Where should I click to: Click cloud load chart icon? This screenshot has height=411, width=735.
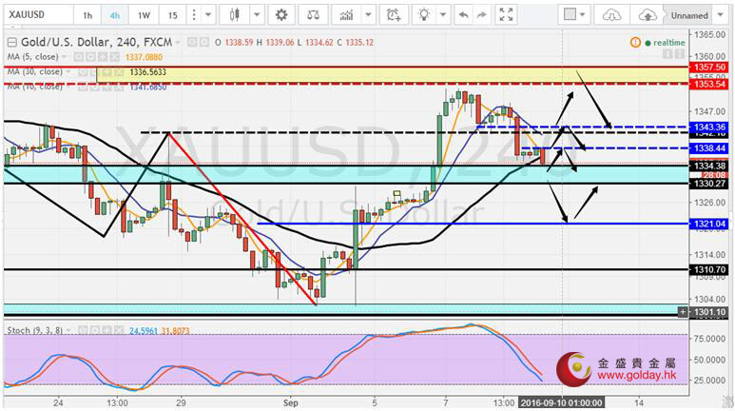click(613, 15)
